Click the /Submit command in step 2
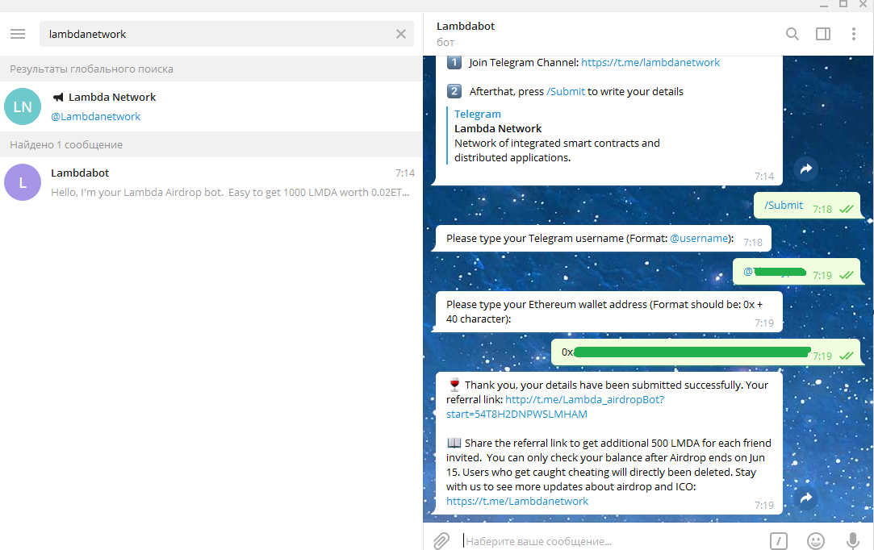The height and width of the screenshot is (550, 874). [x=566, y=91]
